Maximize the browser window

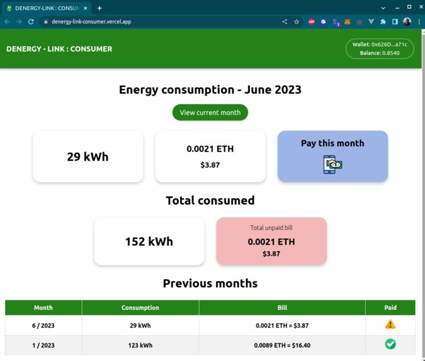(x=409, y=7)
